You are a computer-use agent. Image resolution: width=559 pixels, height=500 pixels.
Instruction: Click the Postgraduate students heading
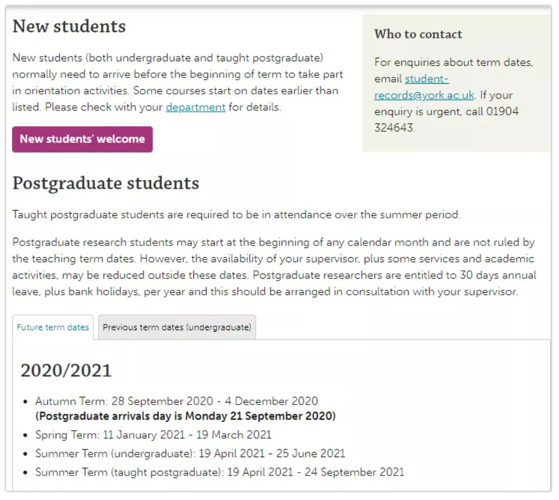tap(106, 183)
